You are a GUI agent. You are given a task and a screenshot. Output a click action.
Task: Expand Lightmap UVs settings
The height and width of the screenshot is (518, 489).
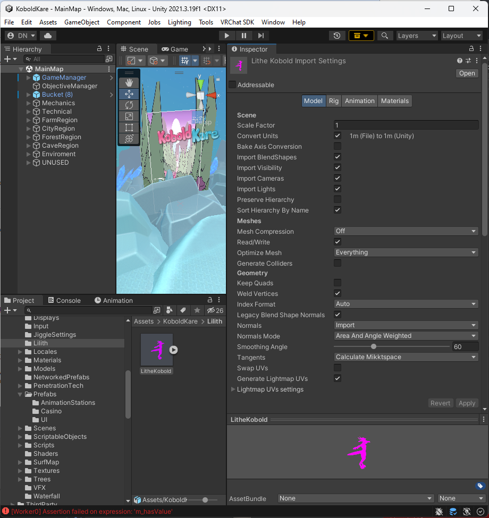(x=233, y=389)
